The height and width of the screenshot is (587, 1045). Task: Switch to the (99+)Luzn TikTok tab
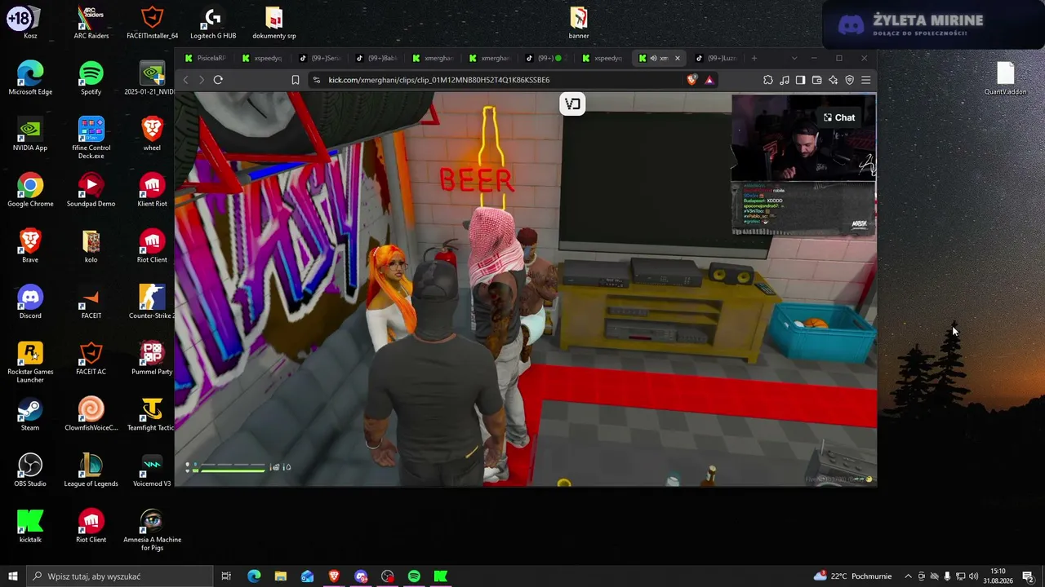716,58
